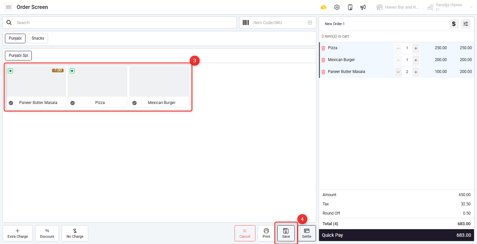
Task: Add Mexican Burger item card
Action: (159, 87)
